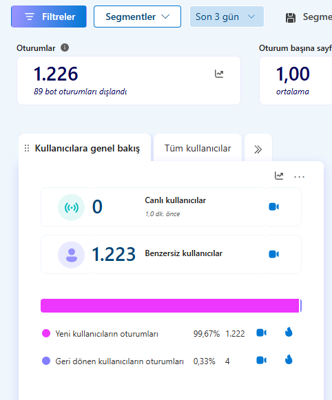Image resolution: width=332 pixels, height=400 pixels.
Task: Click purple swatch for Geri dönen kullanıcıların oturumları
Action: pyautogui.click(x=46, y=361)
